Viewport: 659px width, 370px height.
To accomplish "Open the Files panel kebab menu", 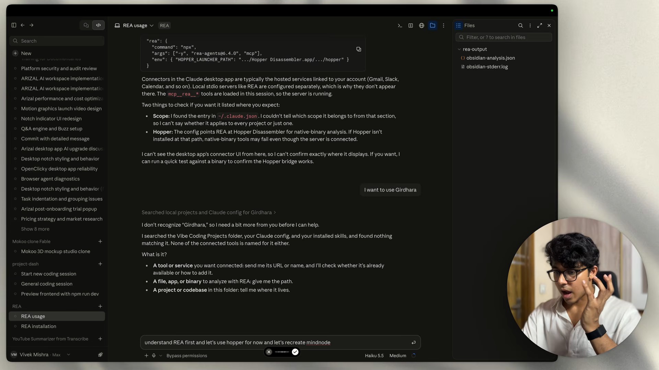I will 530,25.
